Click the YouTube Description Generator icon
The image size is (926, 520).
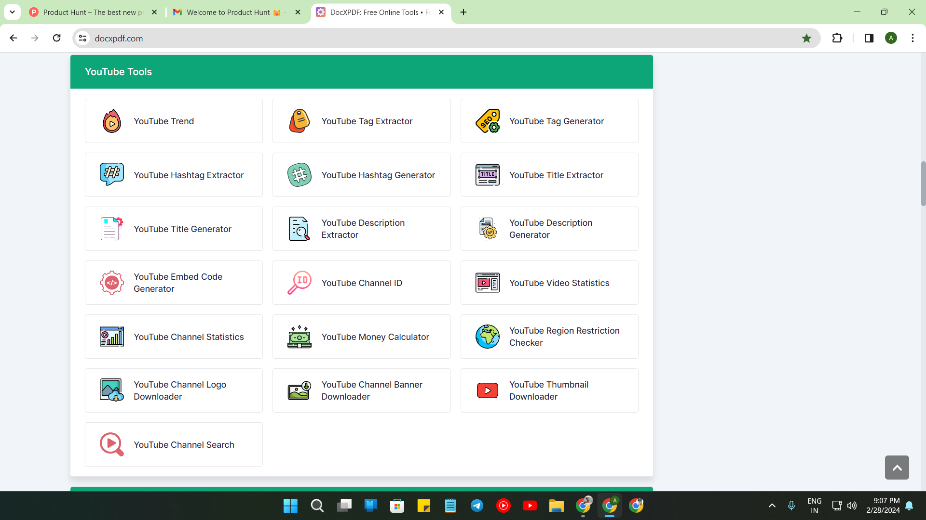tap(488, 229)
